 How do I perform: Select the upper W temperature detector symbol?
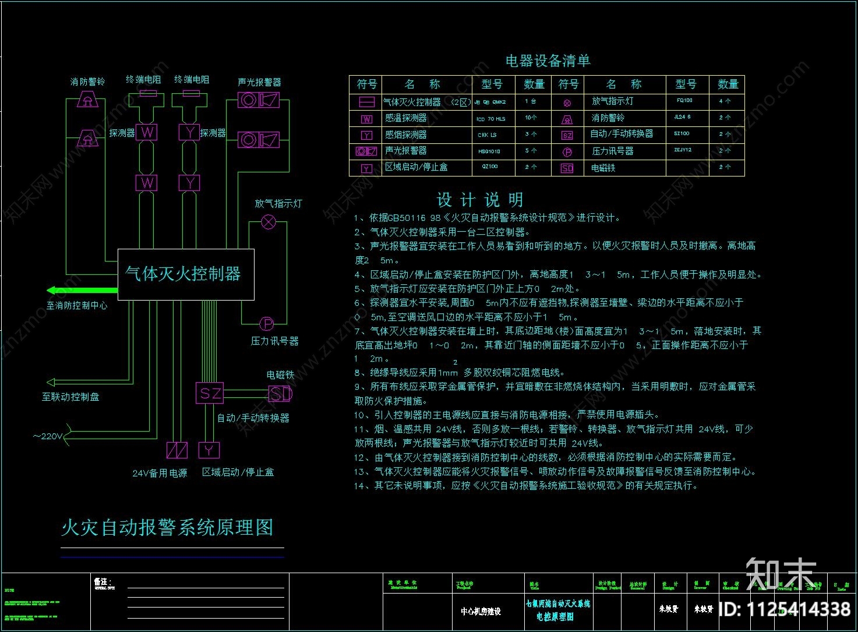coord(147,133)
